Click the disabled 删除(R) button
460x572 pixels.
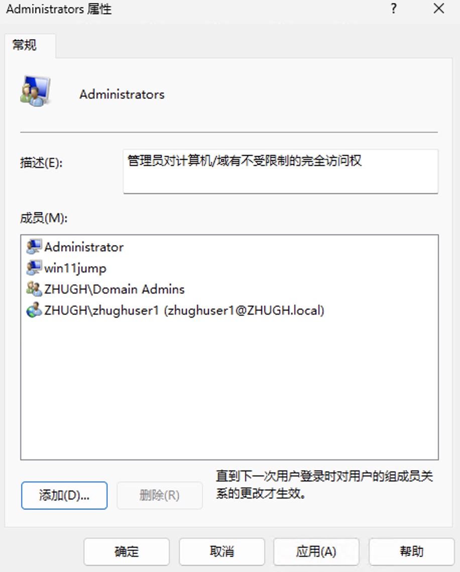coord(159,496)
